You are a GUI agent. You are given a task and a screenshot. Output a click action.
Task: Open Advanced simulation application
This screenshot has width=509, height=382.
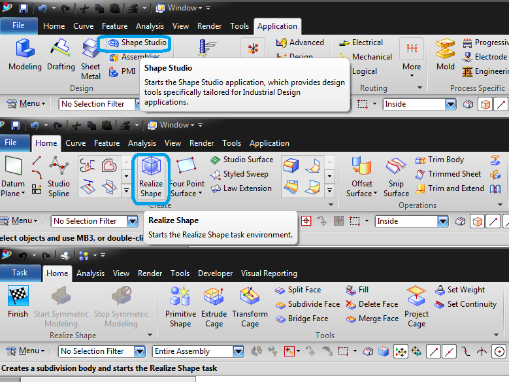point(300,43)
